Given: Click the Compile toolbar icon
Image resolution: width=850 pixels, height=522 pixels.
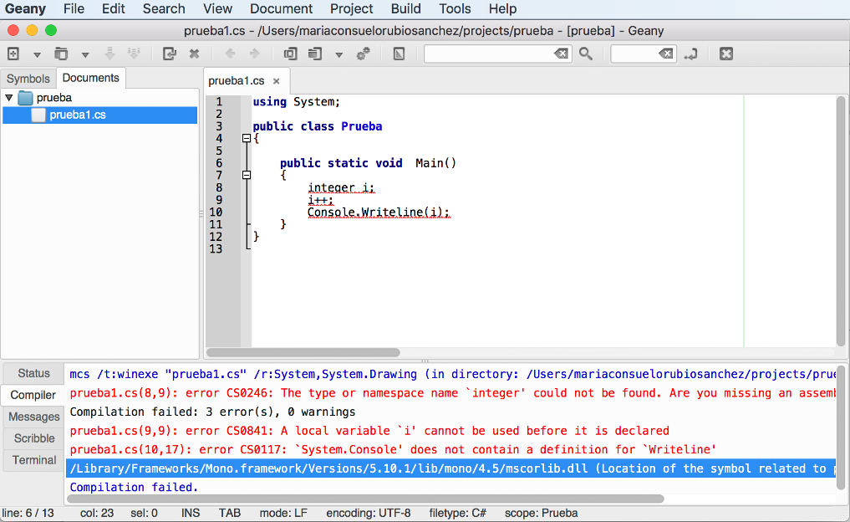Looking at the screenshot, I should pyautogui.click(x=291, y=54).
